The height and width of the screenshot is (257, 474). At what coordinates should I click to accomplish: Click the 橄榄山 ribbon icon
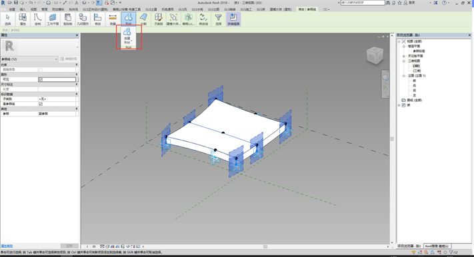pos(188,19)
